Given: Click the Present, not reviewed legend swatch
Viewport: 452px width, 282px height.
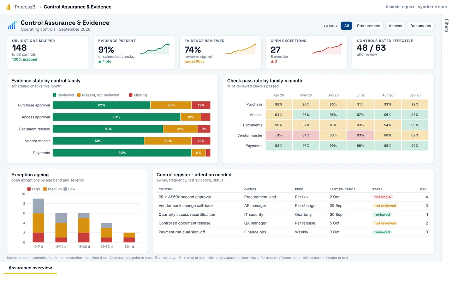Looking at the screenshot, I should [x=79, y=95].
